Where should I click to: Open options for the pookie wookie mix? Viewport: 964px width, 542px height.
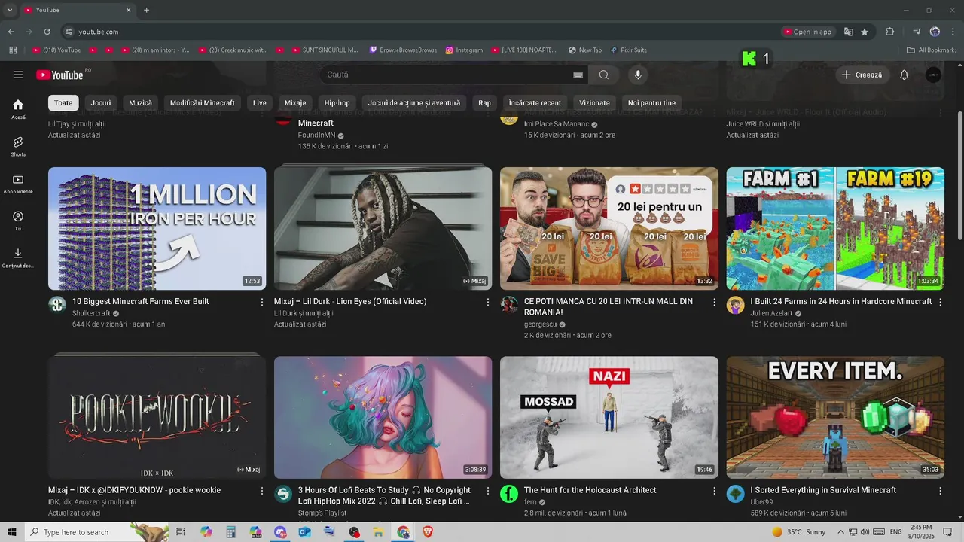coord(262,491)
